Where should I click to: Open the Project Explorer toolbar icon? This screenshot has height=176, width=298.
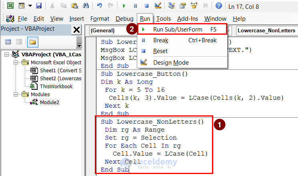click(x=172, y=6)
